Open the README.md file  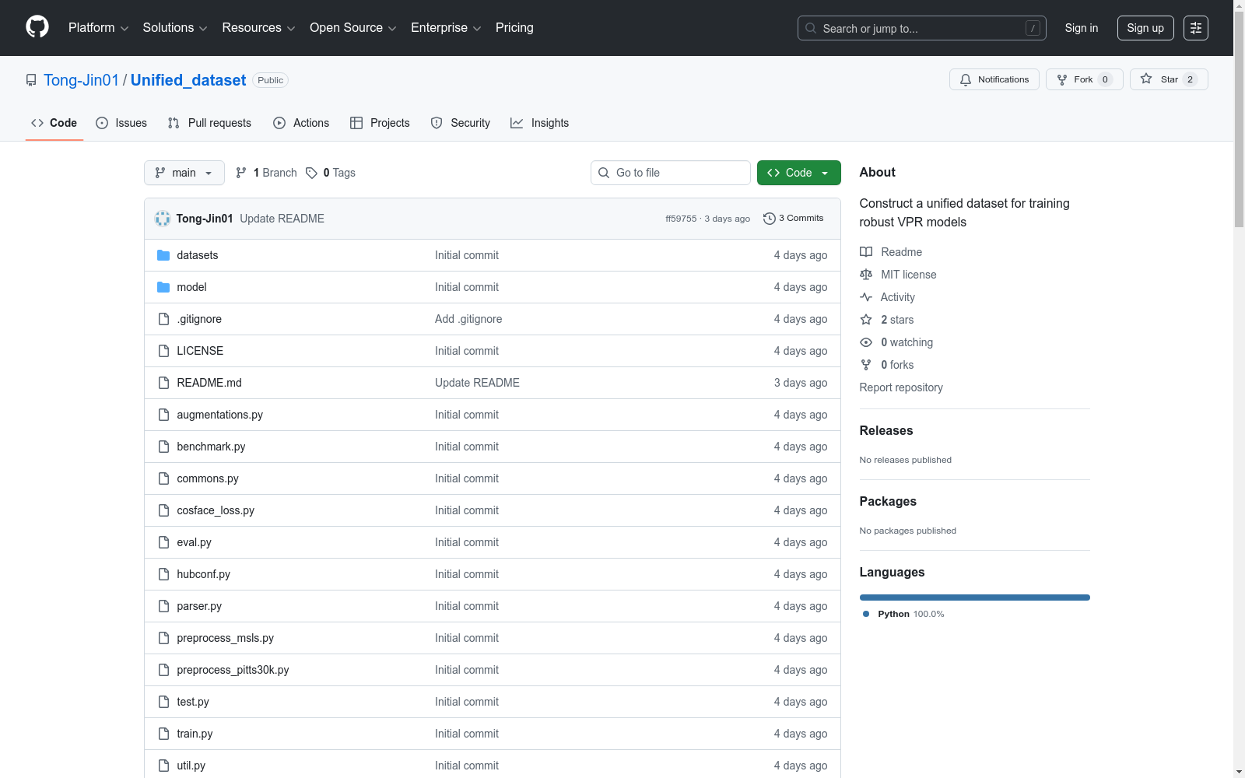tap(209, 383)
